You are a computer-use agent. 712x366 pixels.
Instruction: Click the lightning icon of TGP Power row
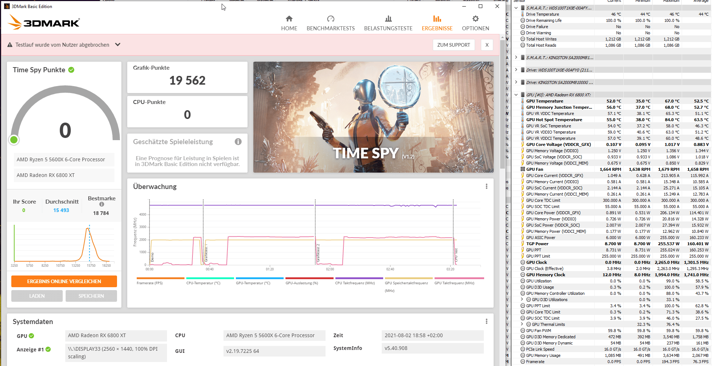[x=523, y=244]
